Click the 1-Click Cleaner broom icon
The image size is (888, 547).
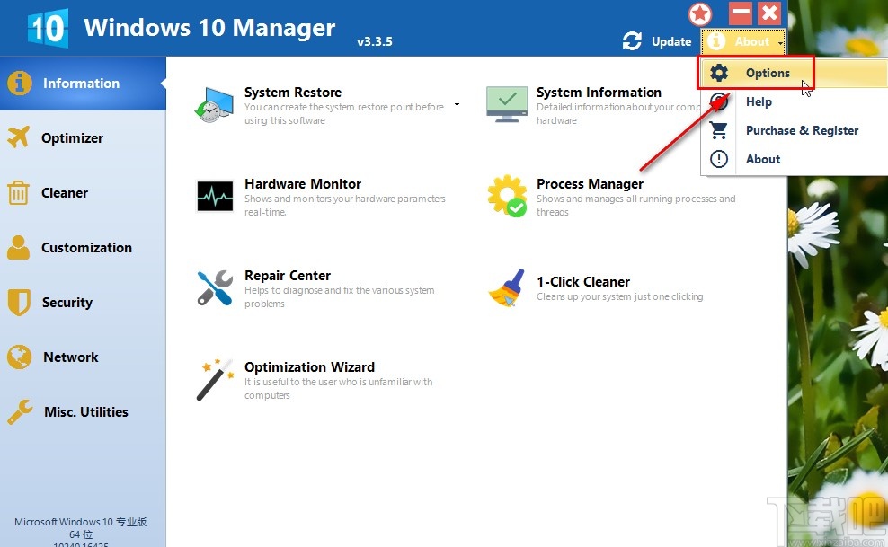point(507,288)
